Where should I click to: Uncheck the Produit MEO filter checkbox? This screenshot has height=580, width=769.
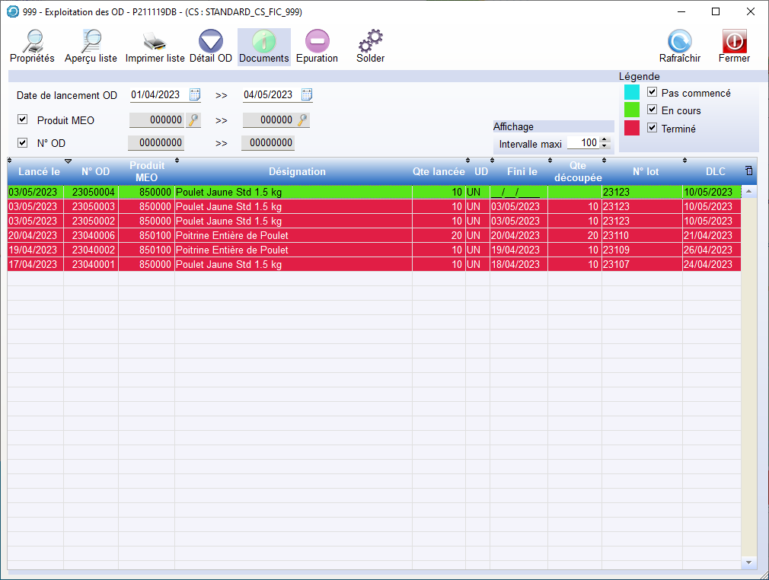pyautogui.click(x=22, y=120)
